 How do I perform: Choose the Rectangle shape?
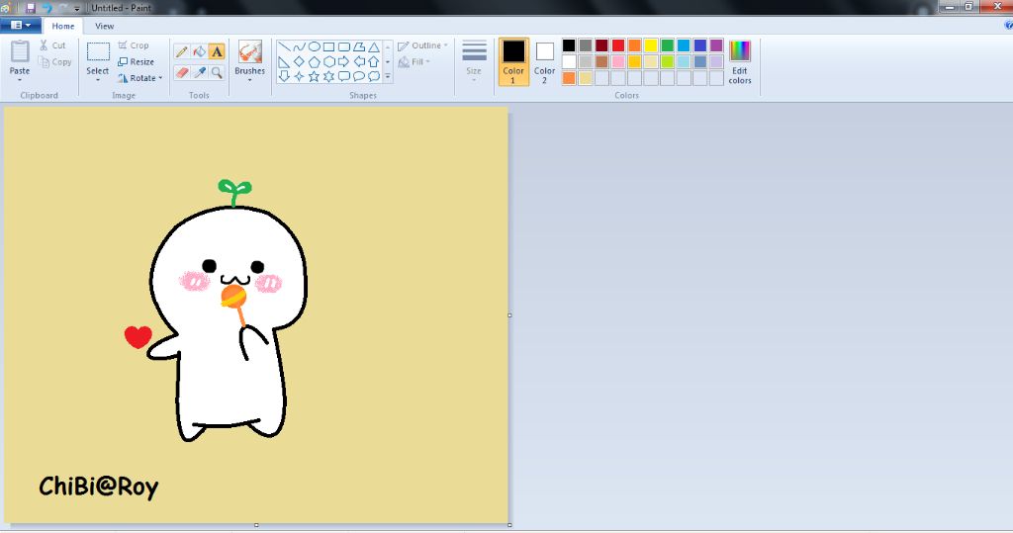(328, 46)
